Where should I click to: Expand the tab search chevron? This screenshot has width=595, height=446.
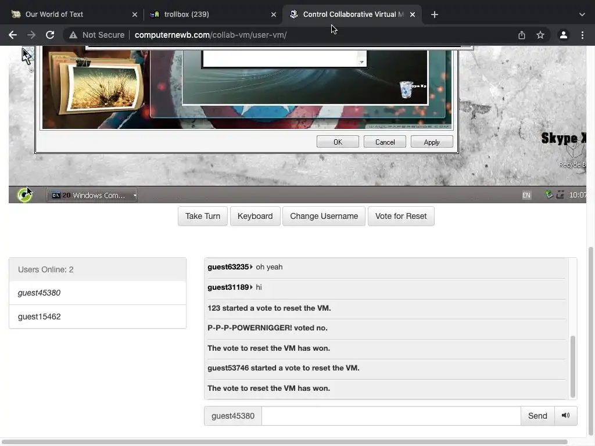pyautogui.click(x=582, y=15)
